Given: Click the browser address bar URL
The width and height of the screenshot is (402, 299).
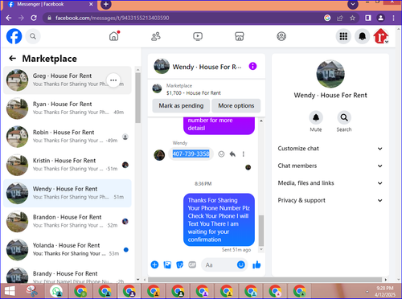Looking at the screenshot, I should 113,18.
